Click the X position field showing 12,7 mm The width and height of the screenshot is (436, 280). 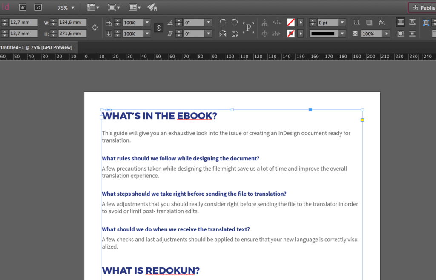pos(24,23)
